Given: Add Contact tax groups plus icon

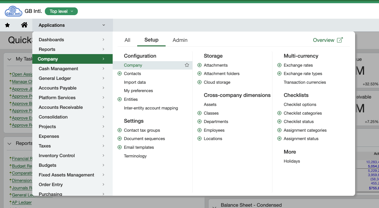Looking at the screenshot, I should pos(120,130).
